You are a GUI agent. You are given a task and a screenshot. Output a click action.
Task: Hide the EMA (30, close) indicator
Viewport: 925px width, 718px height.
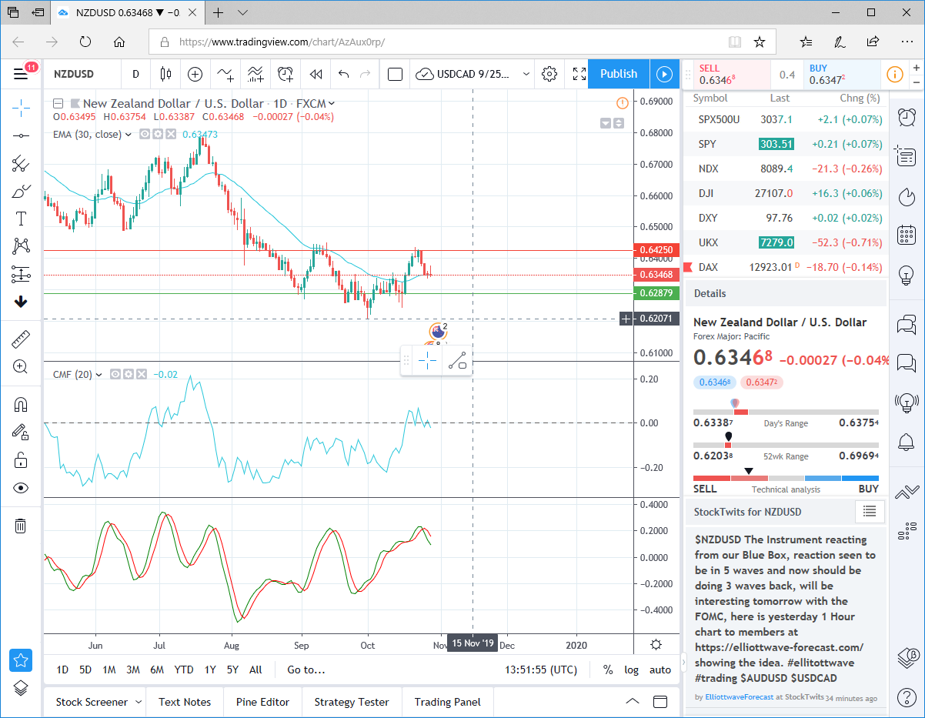[x=144, y=134]
